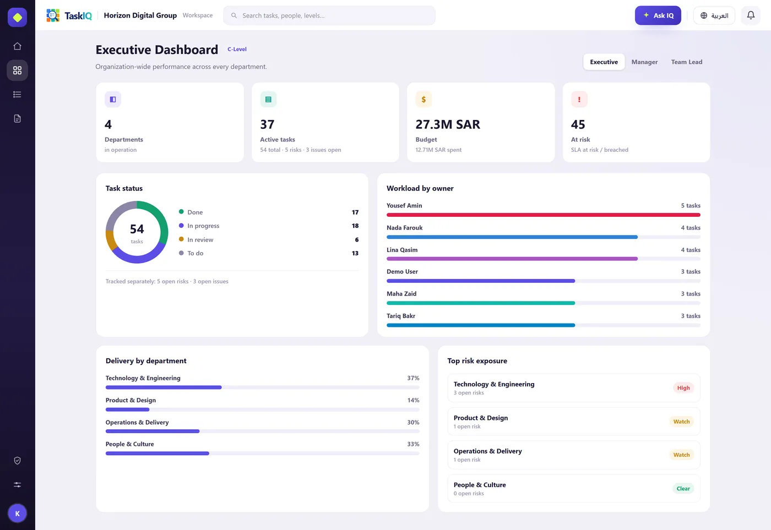The height and width of the screenshot is (530, 771).
Task: Open the Home icon in sidebar
Action: [17, 46]
